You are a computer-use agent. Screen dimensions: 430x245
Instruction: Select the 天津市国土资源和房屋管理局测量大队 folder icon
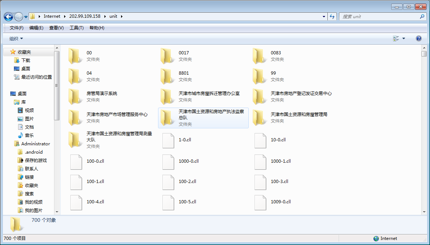tap(75, 140)
